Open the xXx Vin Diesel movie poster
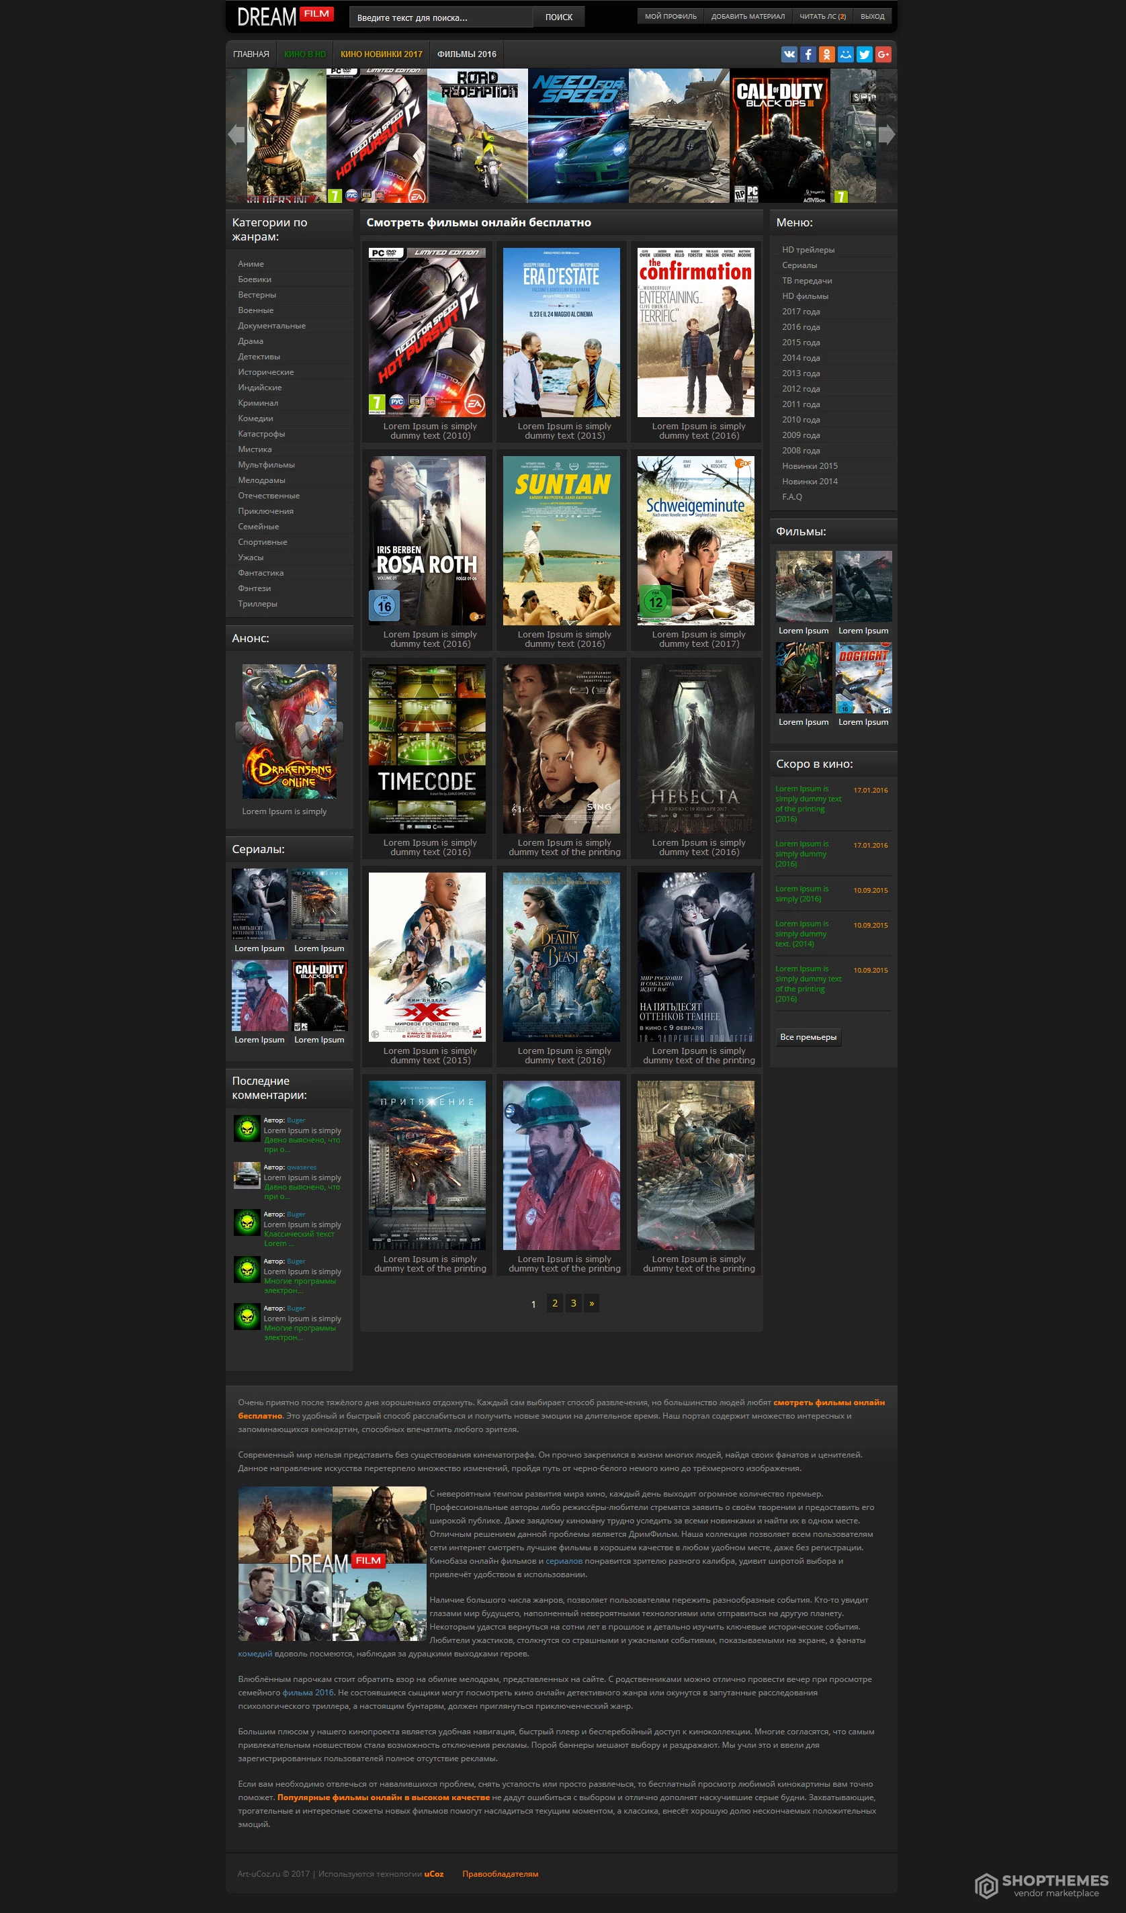This screenshot has height=1913, width=1126. (x=427, y=957)
